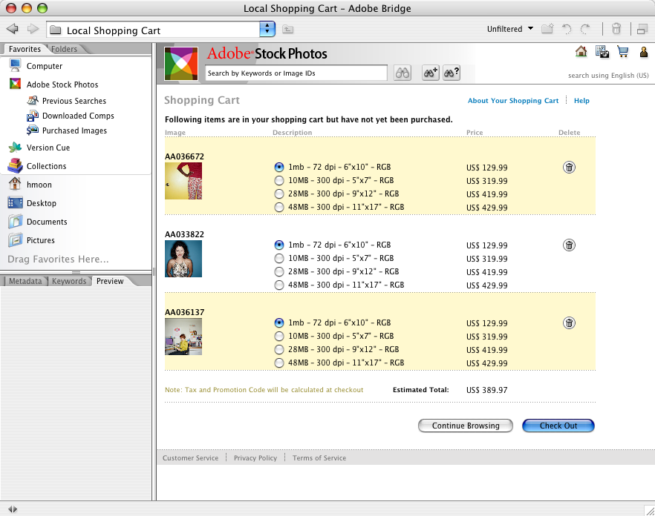Open the Local Shopping Cart path dropdown

[267, 29]
